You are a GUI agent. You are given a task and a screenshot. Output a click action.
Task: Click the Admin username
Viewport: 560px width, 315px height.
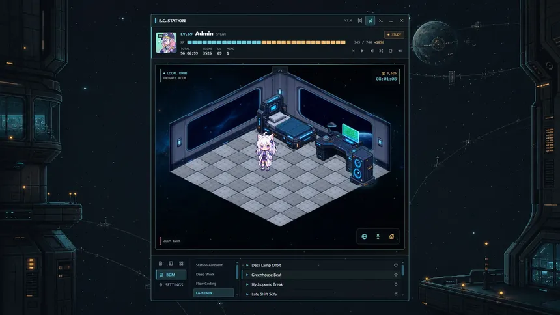pos(204,34)
